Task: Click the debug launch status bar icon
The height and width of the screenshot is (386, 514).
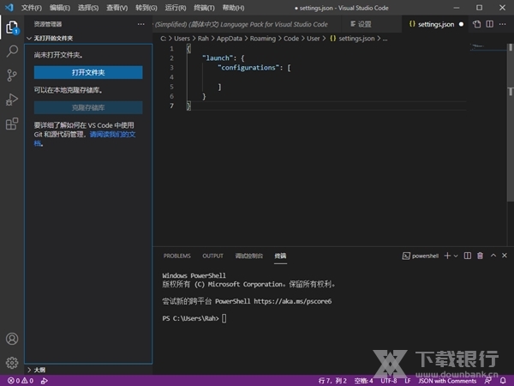Action: click(45, 381)
